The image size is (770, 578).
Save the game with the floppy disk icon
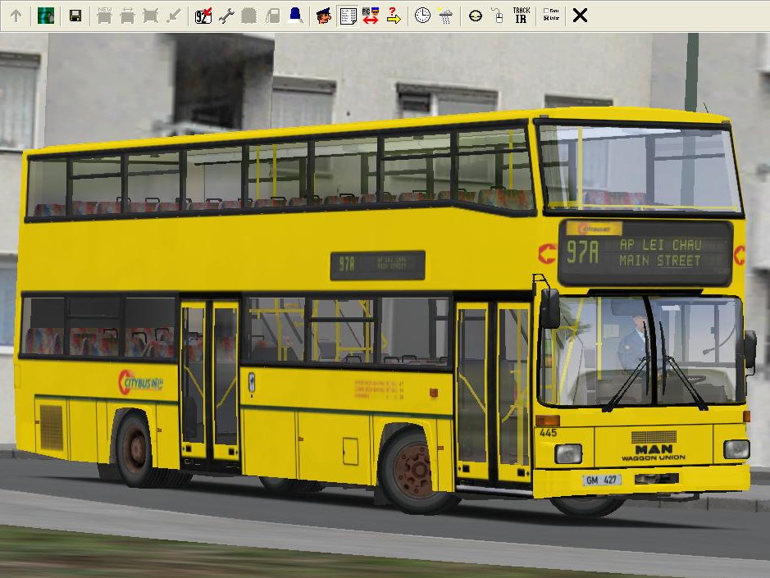click(75, 16)
